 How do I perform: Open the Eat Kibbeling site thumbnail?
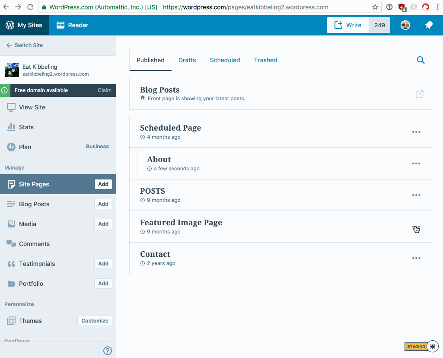pos(12,70)
